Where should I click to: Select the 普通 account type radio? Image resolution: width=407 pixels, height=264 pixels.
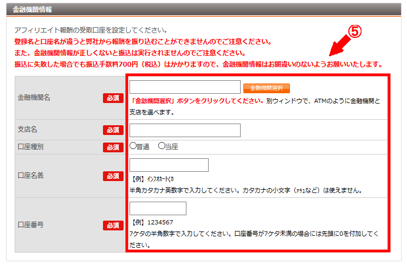coord(133,146)
